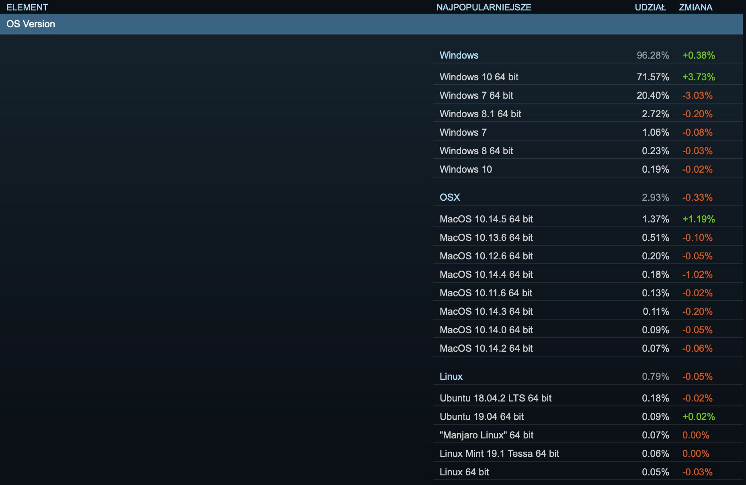
Task: Select the Windows category heading
Action: point(459,55)
